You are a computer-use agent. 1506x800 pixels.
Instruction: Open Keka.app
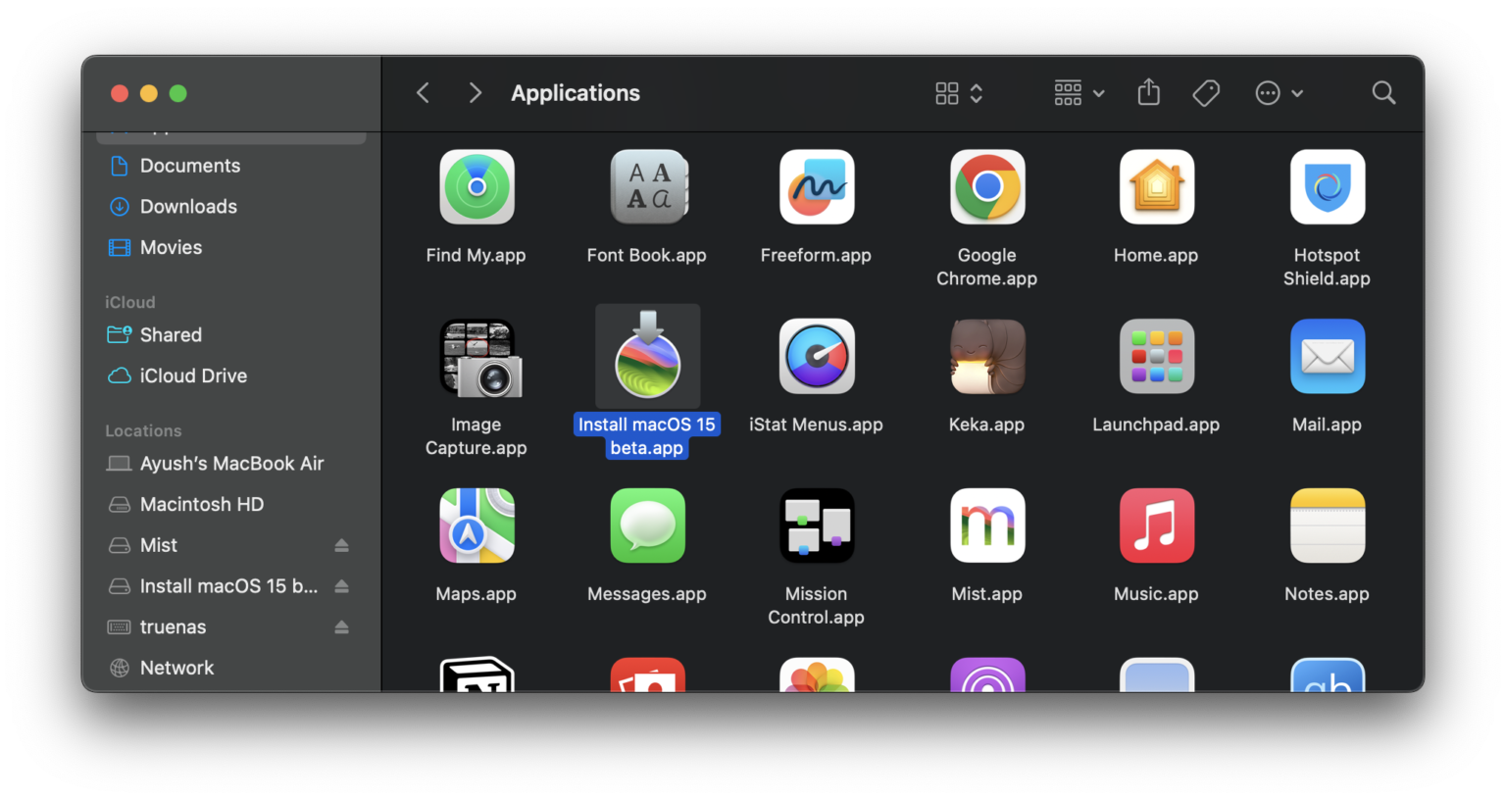(987, 356)
